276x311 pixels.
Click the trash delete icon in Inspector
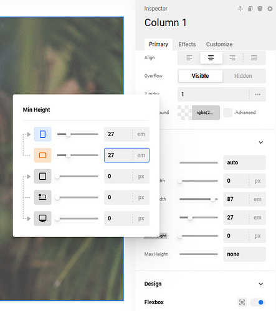(260, 9)
